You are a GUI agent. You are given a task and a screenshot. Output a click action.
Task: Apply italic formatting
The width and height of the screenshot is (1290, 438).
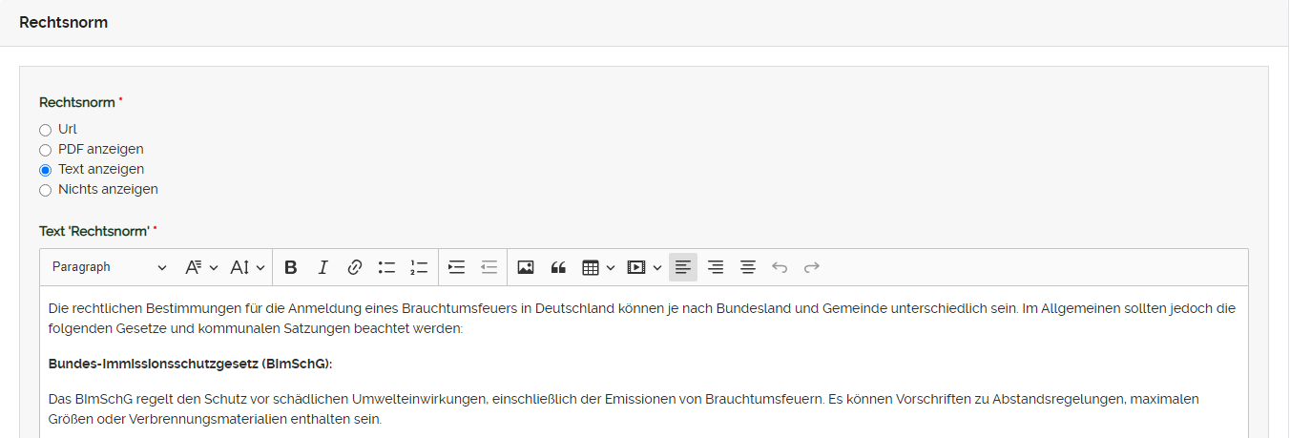pyautogui.click(x=322, y=267)
